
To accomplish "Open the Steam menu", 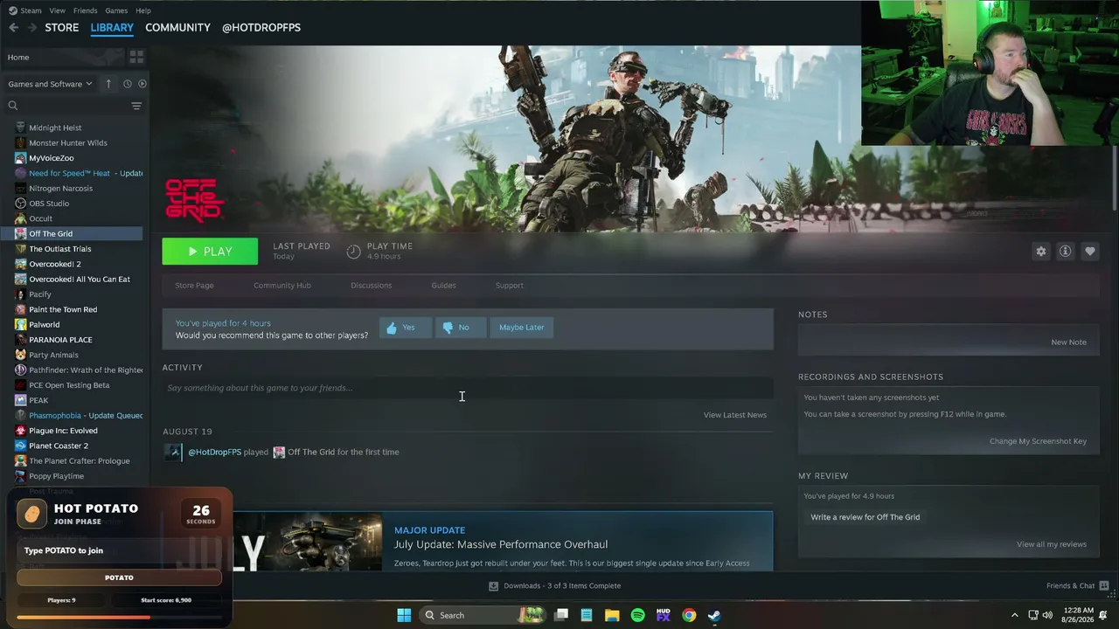I will (25, 10).
